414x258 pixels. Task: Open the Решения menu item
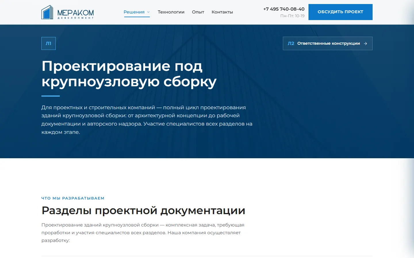134,12
